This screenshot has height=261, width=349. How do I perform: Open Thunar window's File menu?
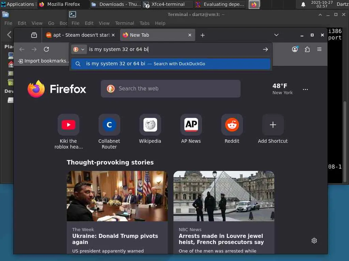(x=8, y=23)
